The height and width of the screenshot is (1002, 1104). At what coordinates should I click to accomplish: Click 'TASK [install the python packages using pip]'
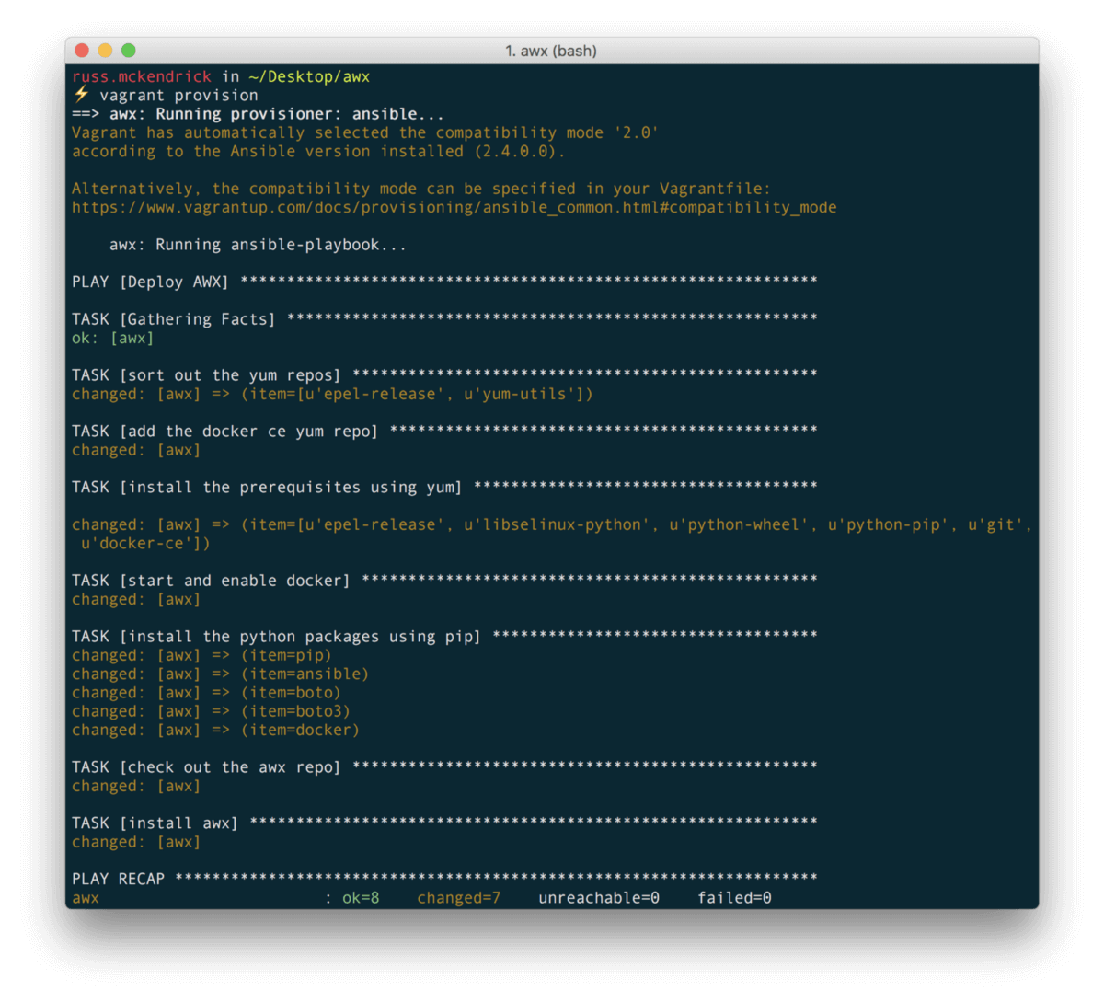pyautogui.click(x=276, y=637)
